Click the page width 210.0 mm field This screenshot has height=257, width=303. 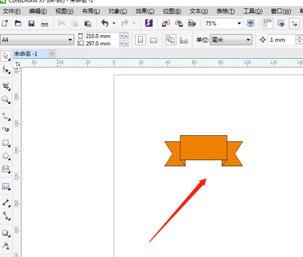[x=102, y=36]
